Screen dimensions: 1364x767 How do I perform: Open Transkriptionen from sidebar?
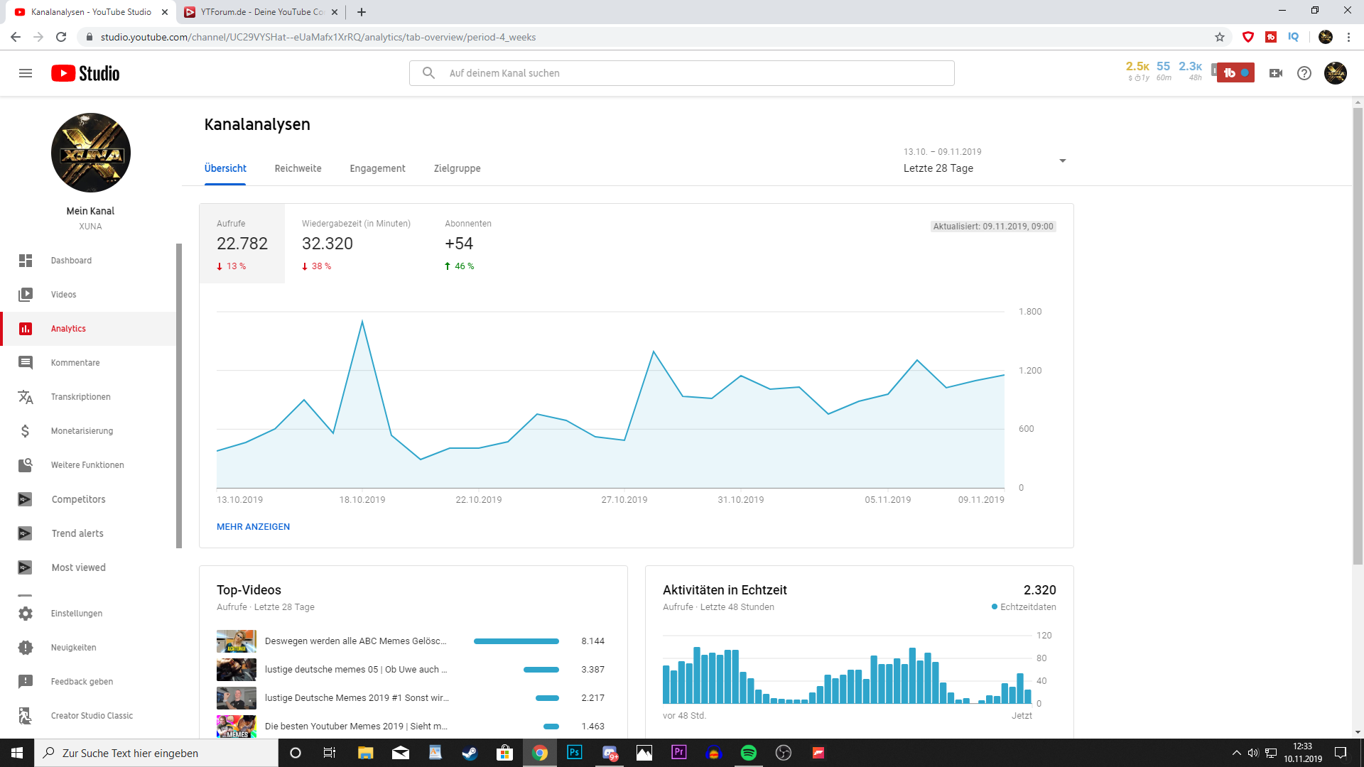pyautogui.click(x=80, y=397)
